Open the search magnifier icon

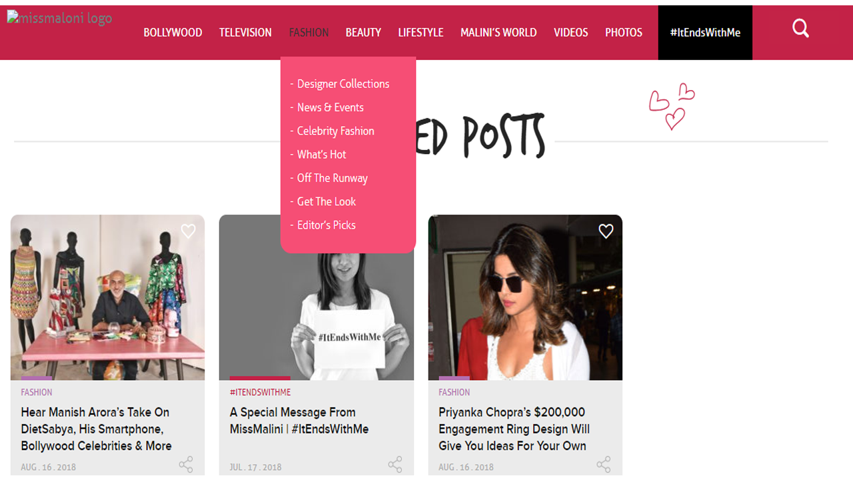click(800, 28)
